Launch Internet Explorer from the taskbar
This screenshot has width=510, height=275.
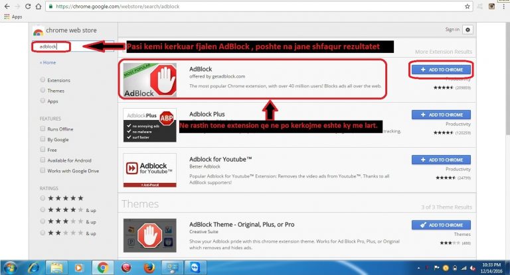point(33,268)
